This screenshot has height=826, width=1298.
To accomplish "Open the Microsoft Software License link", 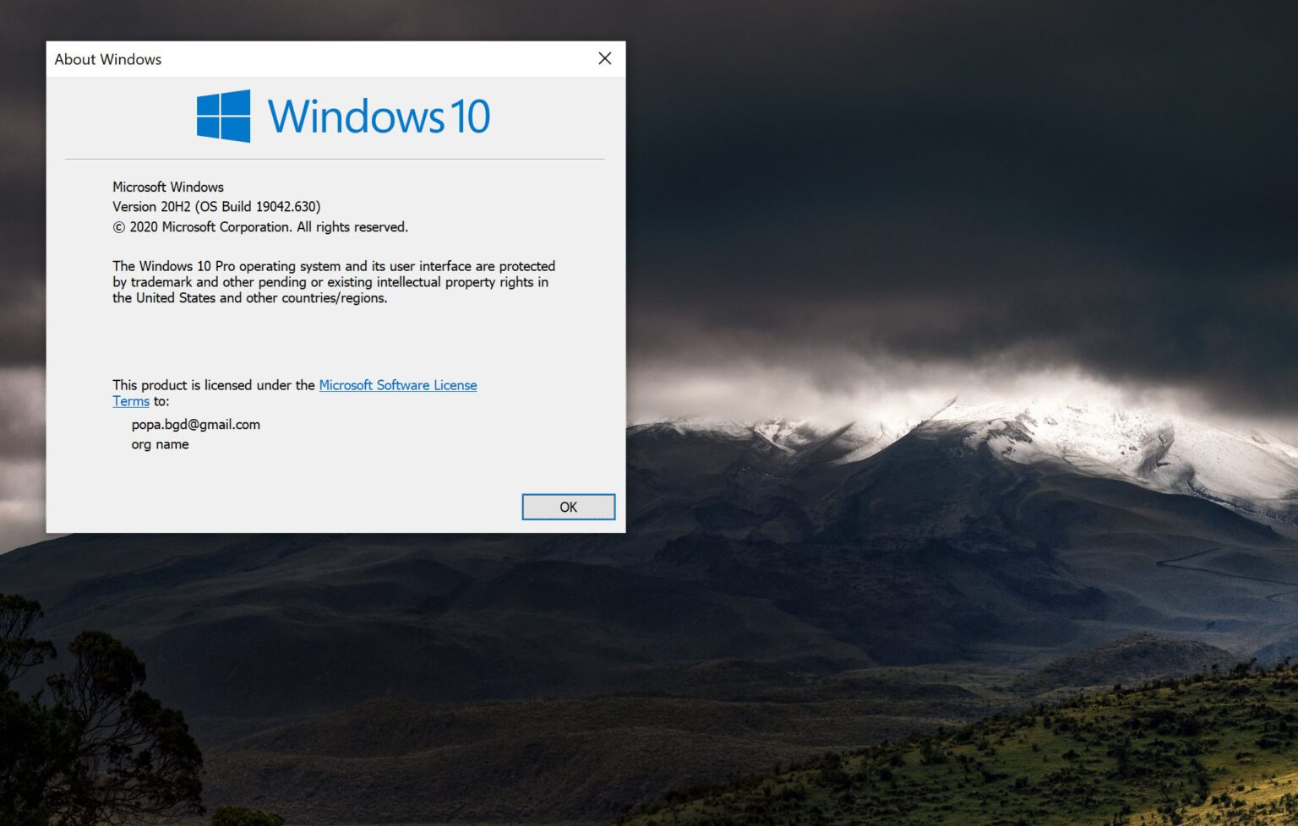I will (398, 385).
